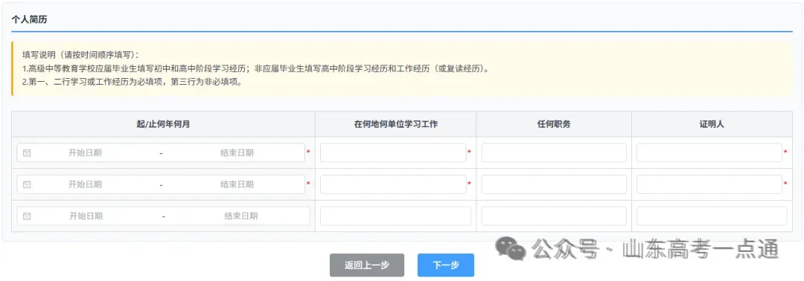Viewport: 804px width, 281px height.
Task: Set end date (结束日期) in third row
Action: click(241, 216)
